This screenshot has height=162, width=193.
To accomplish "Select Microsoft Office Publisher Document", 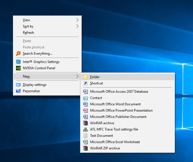I will tap(118, 117).
